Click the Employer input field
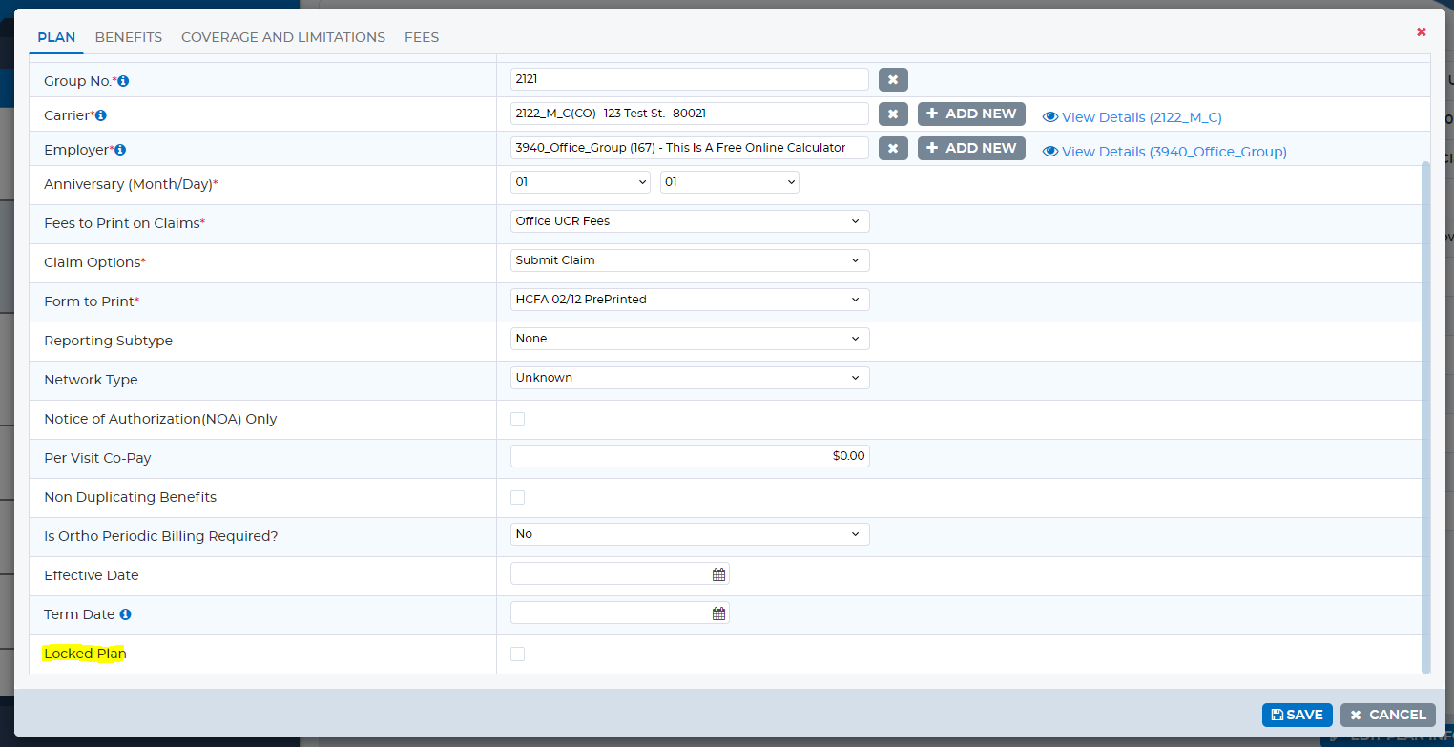Image resolution: width=1454 pixels, height=747 pixels. click(x=690, y=148)
